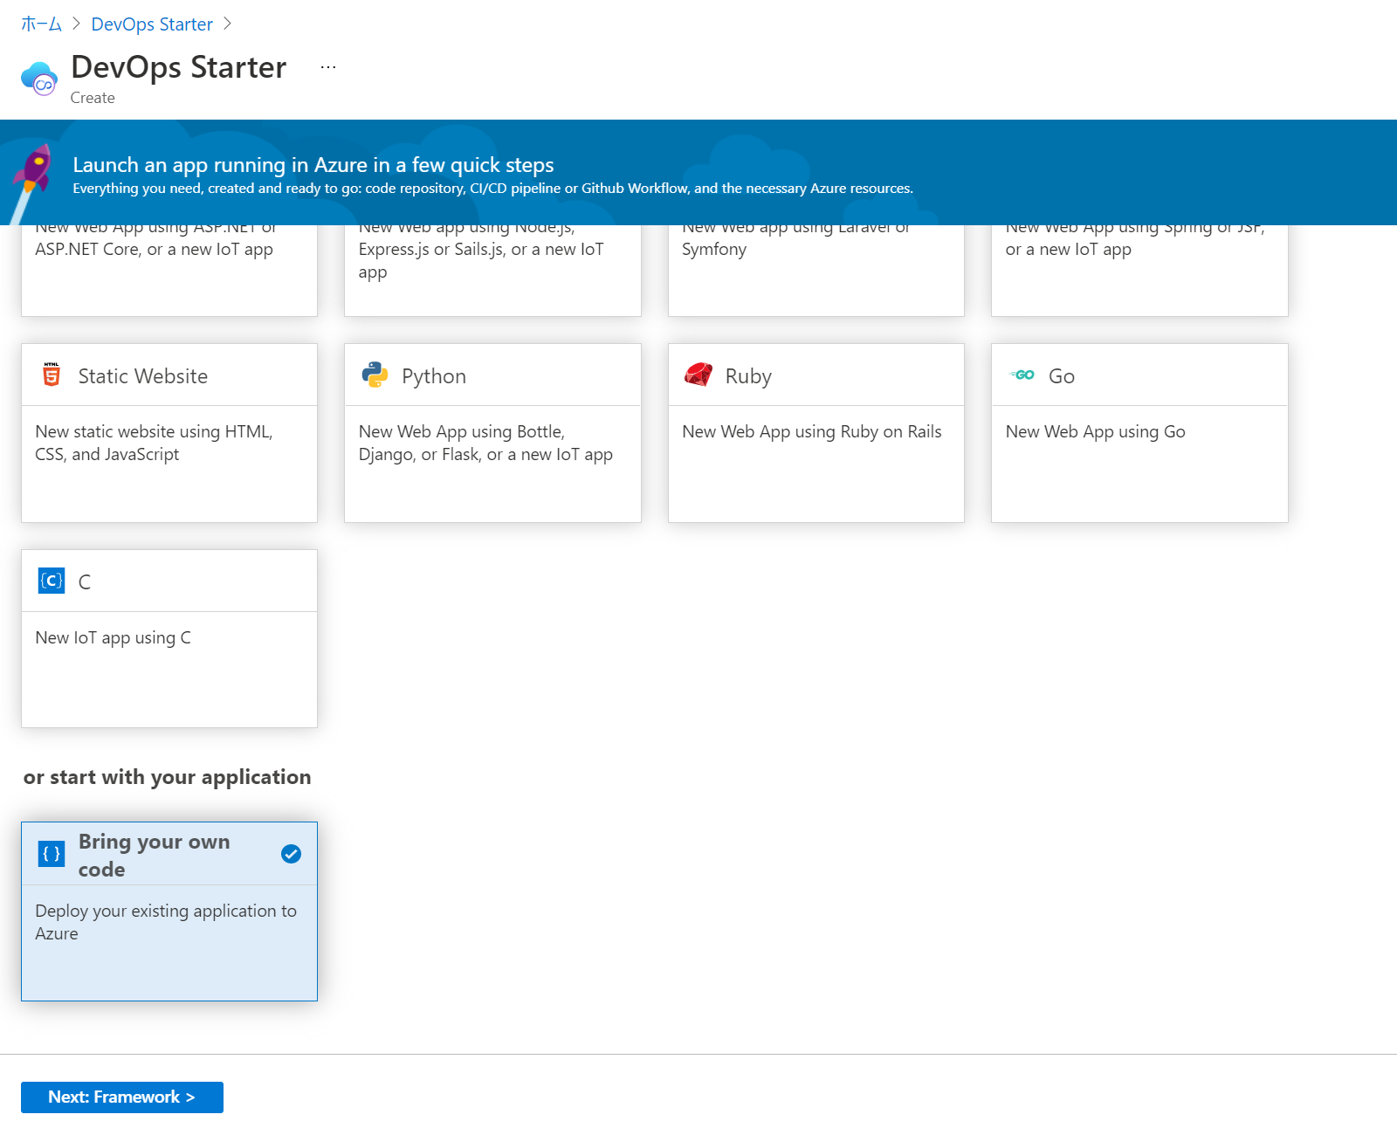Viewport: 1397px width, 1135px height.
Task: Open the ellipsis more options menu
Action: (328, 67)
